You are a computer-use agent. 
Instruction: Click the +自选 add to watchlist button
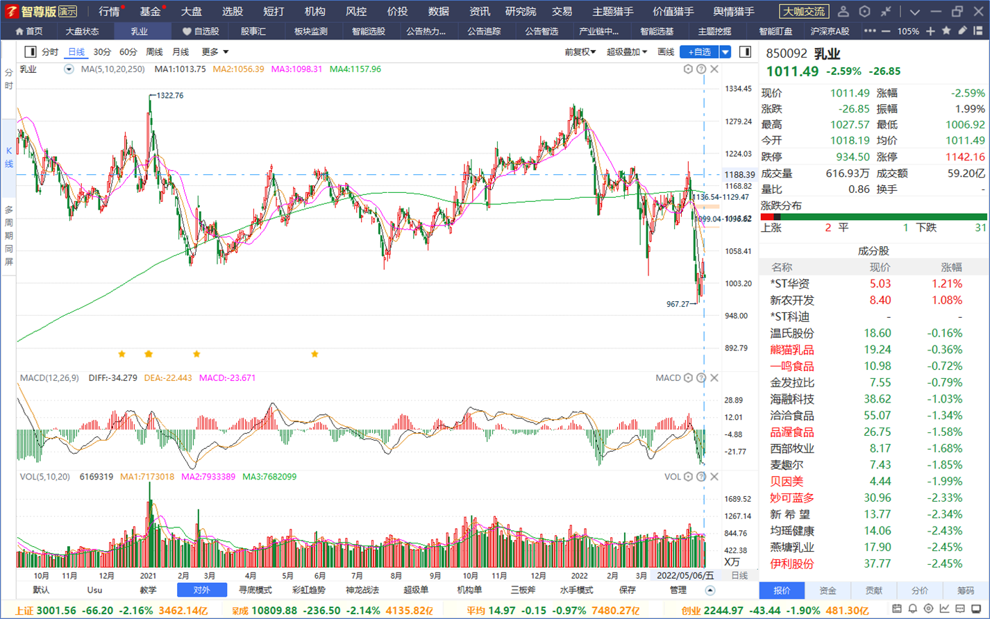coord(699,52)
